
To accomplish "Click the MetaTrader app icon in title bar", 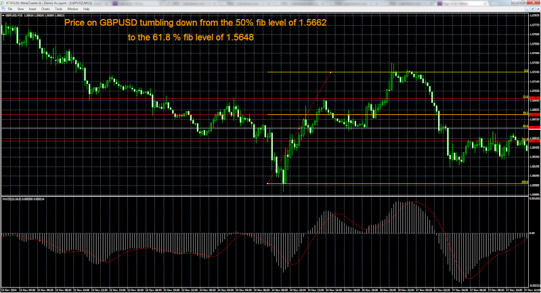I will coord(3,3).
